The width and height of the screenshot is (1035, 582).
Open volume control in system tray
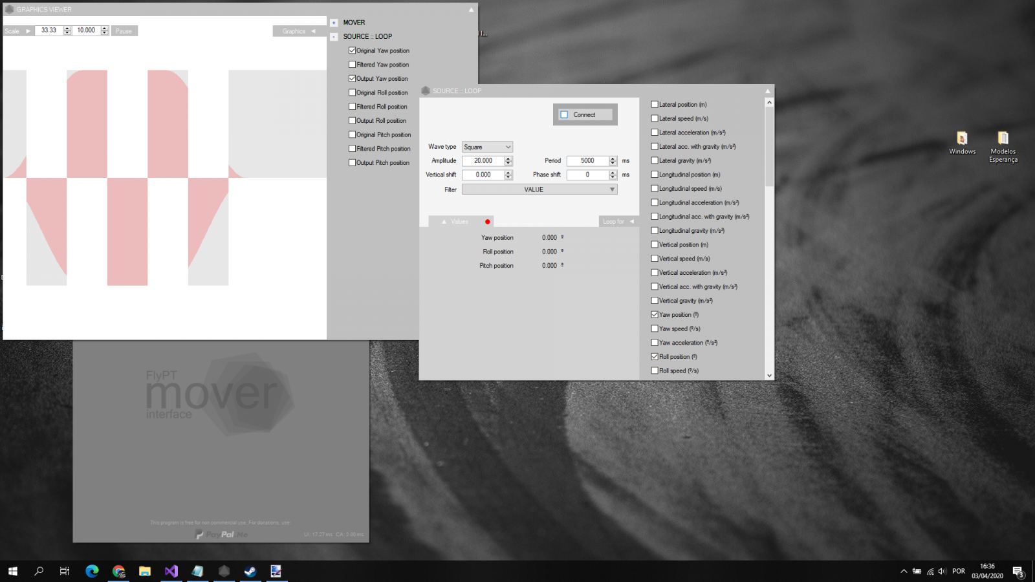point(942,572)
